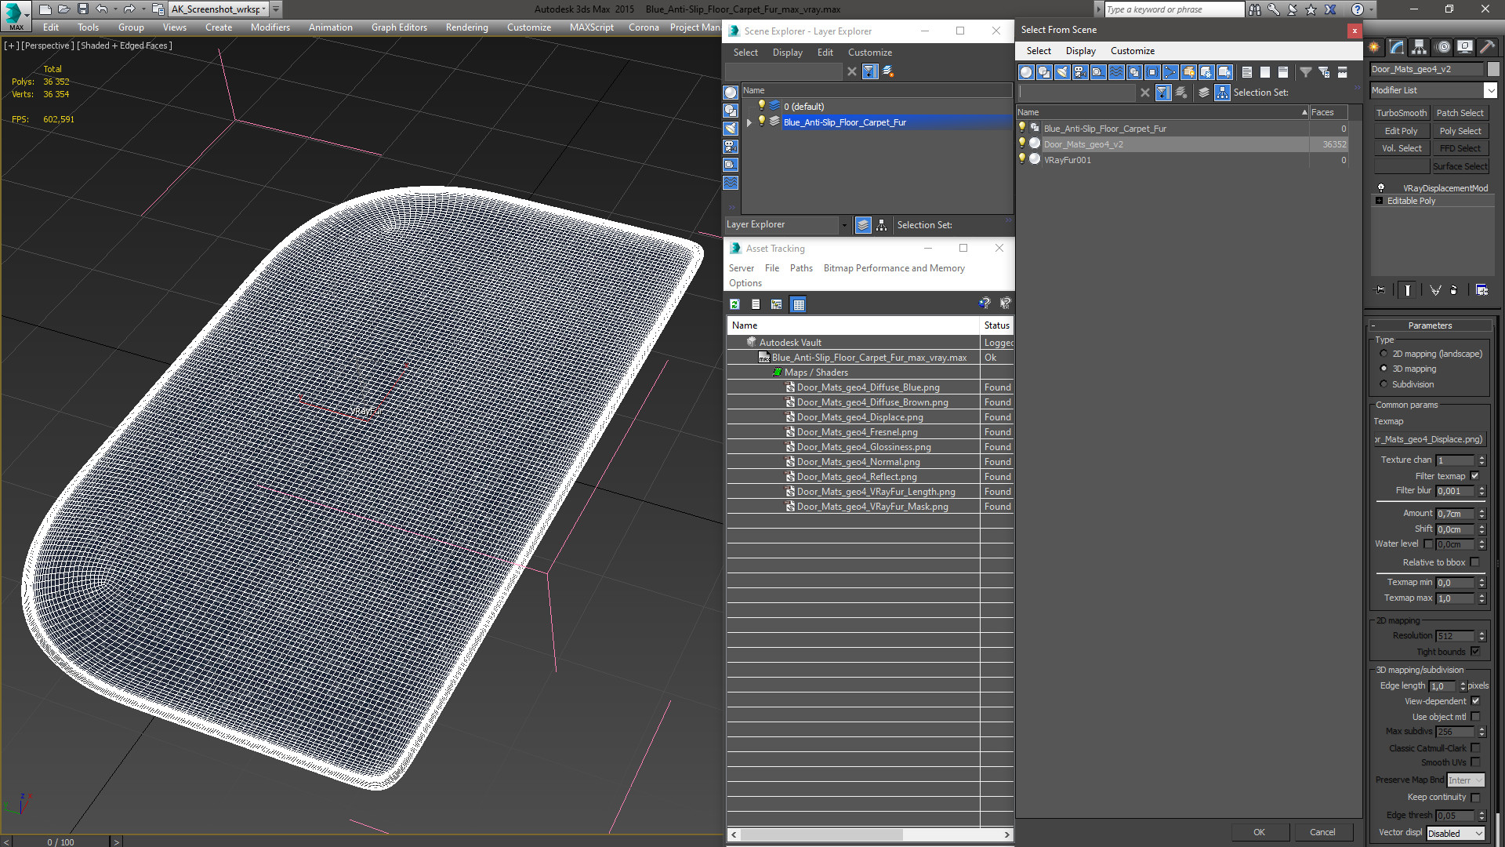Open Paths menu in Asset Tracking

pyautogui.click(x=801, y=268)
